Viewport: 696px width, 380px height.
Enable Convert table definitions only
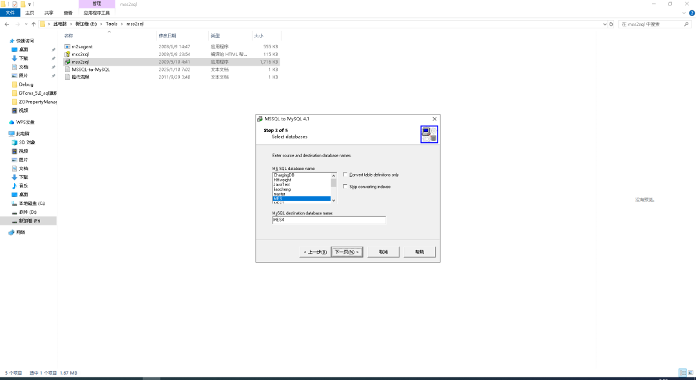click(x=345, y=175)
